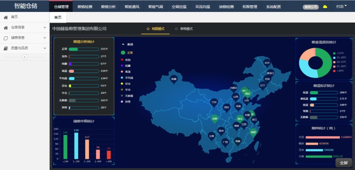Click the green 成都 map pin
355x170 pixels.
(215, 119)
